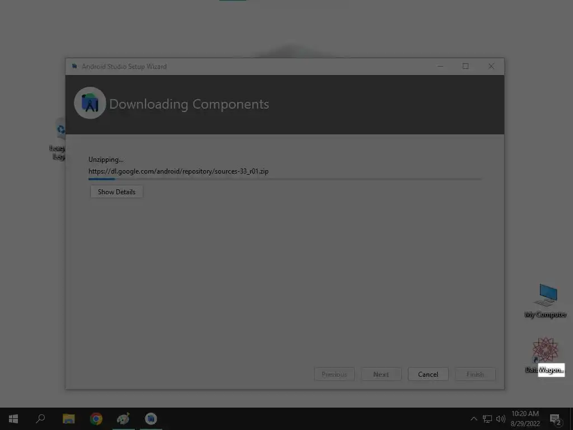Select the My Computer desktop icon

point(546,301)
